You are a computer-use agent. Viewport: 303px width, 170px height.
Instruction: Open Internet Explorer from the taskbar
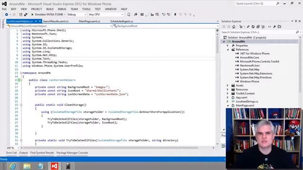coord(12,166)
